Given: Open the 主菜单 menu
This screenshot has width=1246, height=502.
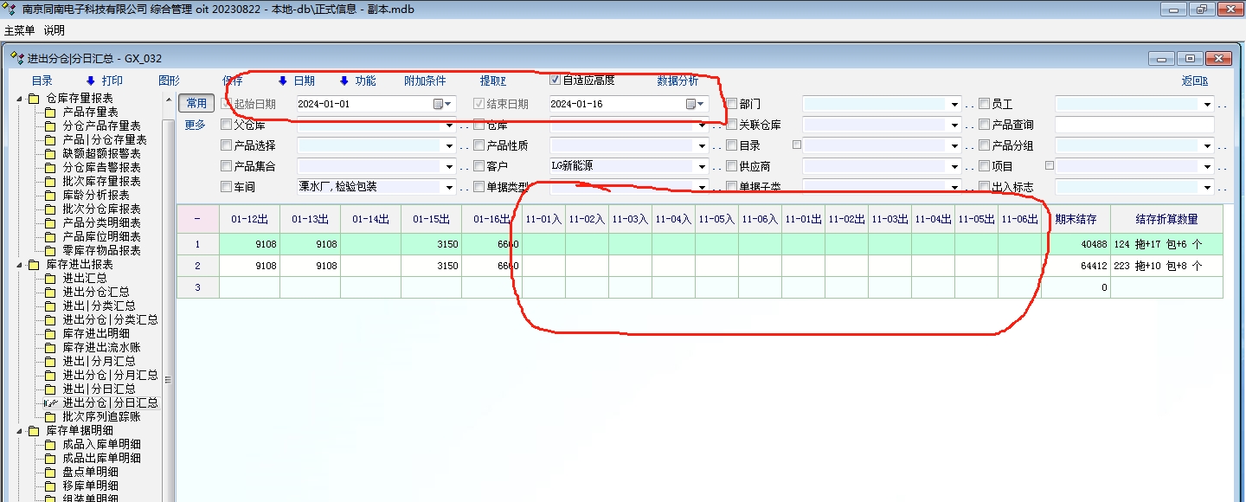Looking at the screenshot, I should tap(20, 30).
